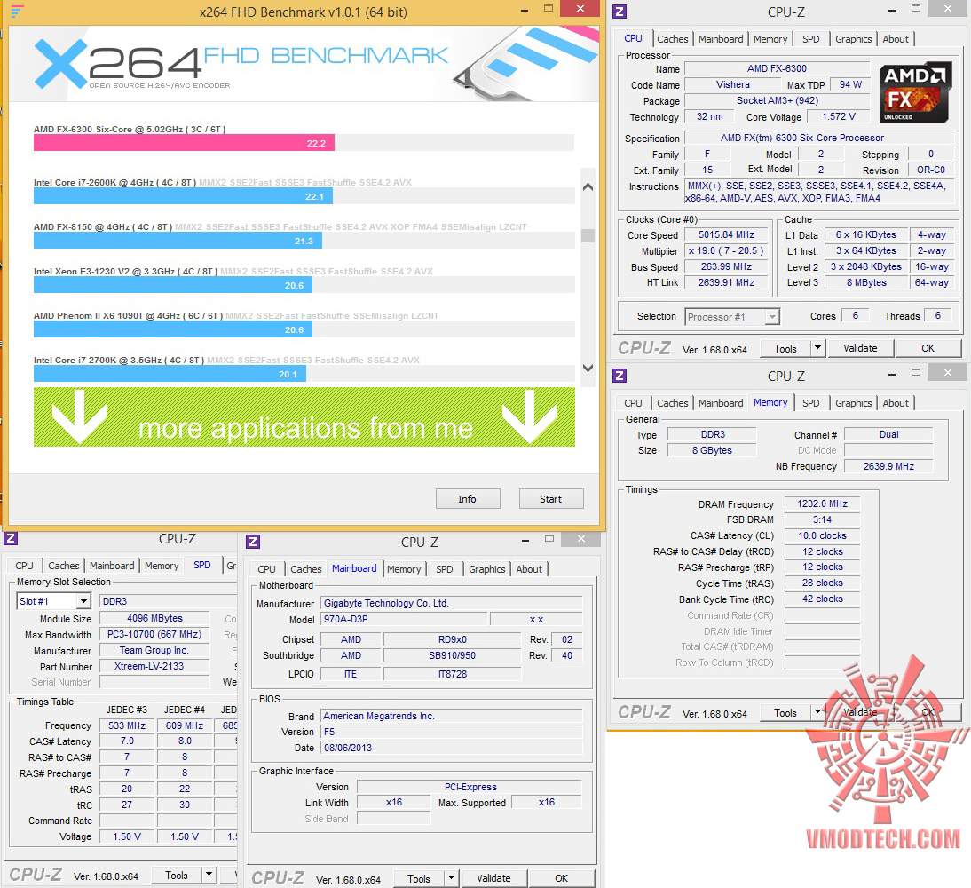Click the Phenom II X6 1090T result label
The width and height of the screenshot is (971, 888).
[x=128, y=316]
